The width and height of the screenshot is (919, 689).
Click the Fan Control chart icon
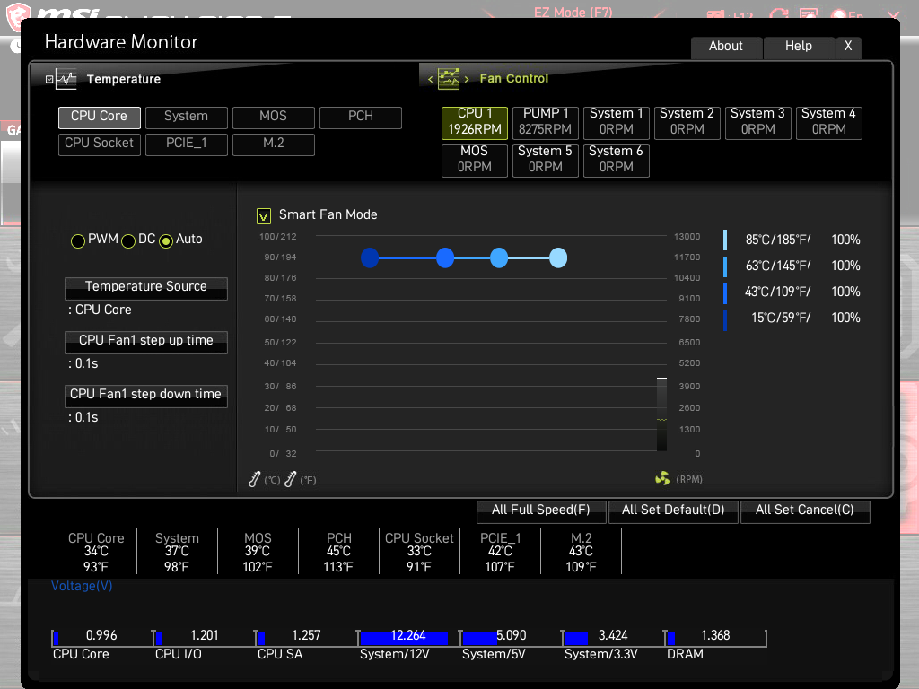pos(449,79)
